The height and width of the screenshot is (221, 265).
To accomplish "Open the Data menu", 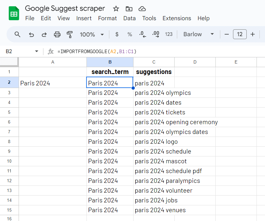I will (129, 18).
